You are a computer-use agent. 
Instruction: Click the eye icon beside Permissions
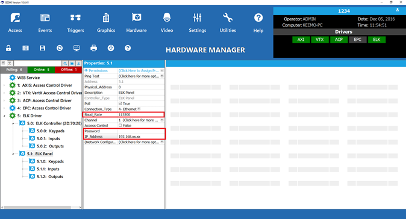click(x=86, y=70)
